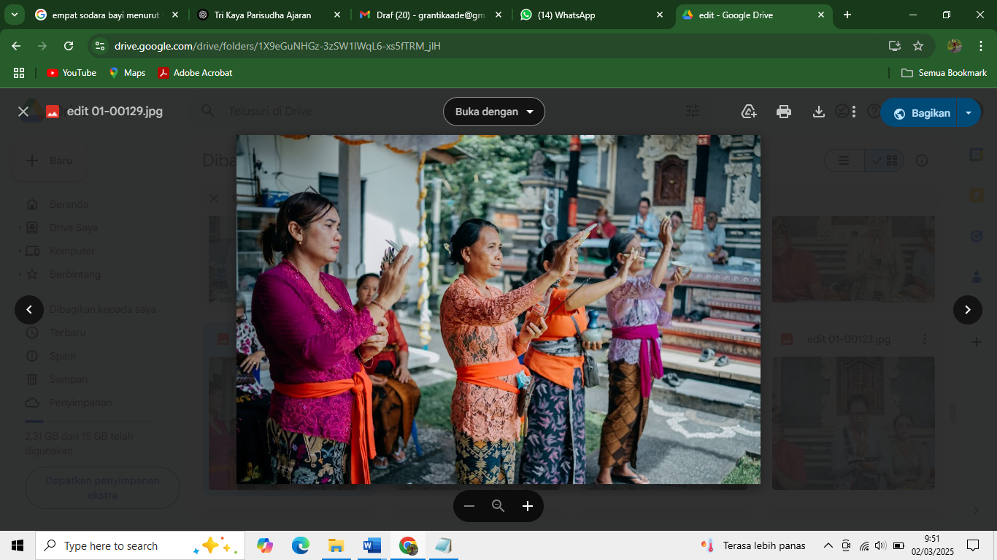Screen dimensions: 997x560
Task: Download edit 01-00129.jpg
Action: (x=818, y=112)
